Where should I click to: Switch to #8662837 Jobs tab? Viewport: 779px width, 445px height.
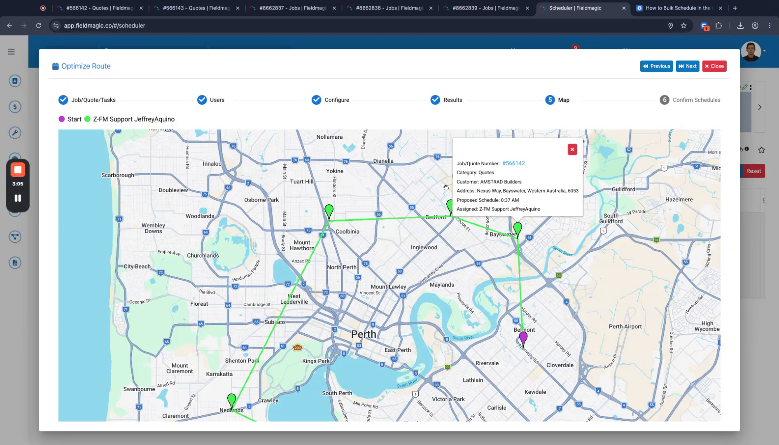tap(293, 8)
